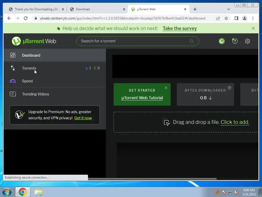Click the Trending Videos lightning icon

[13, 94]
